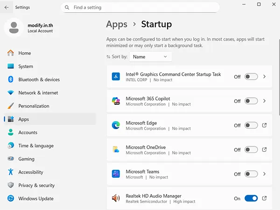Open Microsoft OneDrive external link icon
Image resolution: width=280 pixels, height=210 pixels.
click(264, 150)
